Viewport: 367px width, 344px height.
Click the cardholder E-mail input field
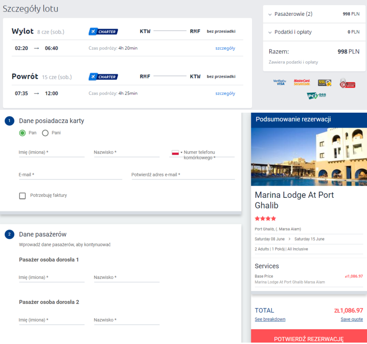pos(70,175)
